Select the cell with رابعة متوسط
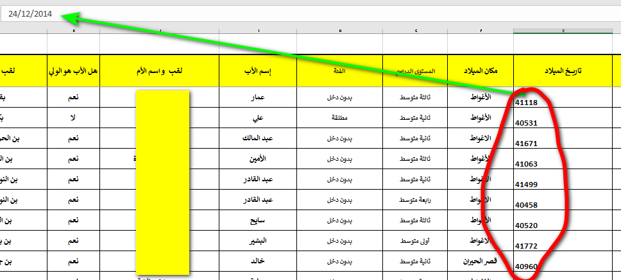The image size is (621, 280). click(x=416, y=200)
